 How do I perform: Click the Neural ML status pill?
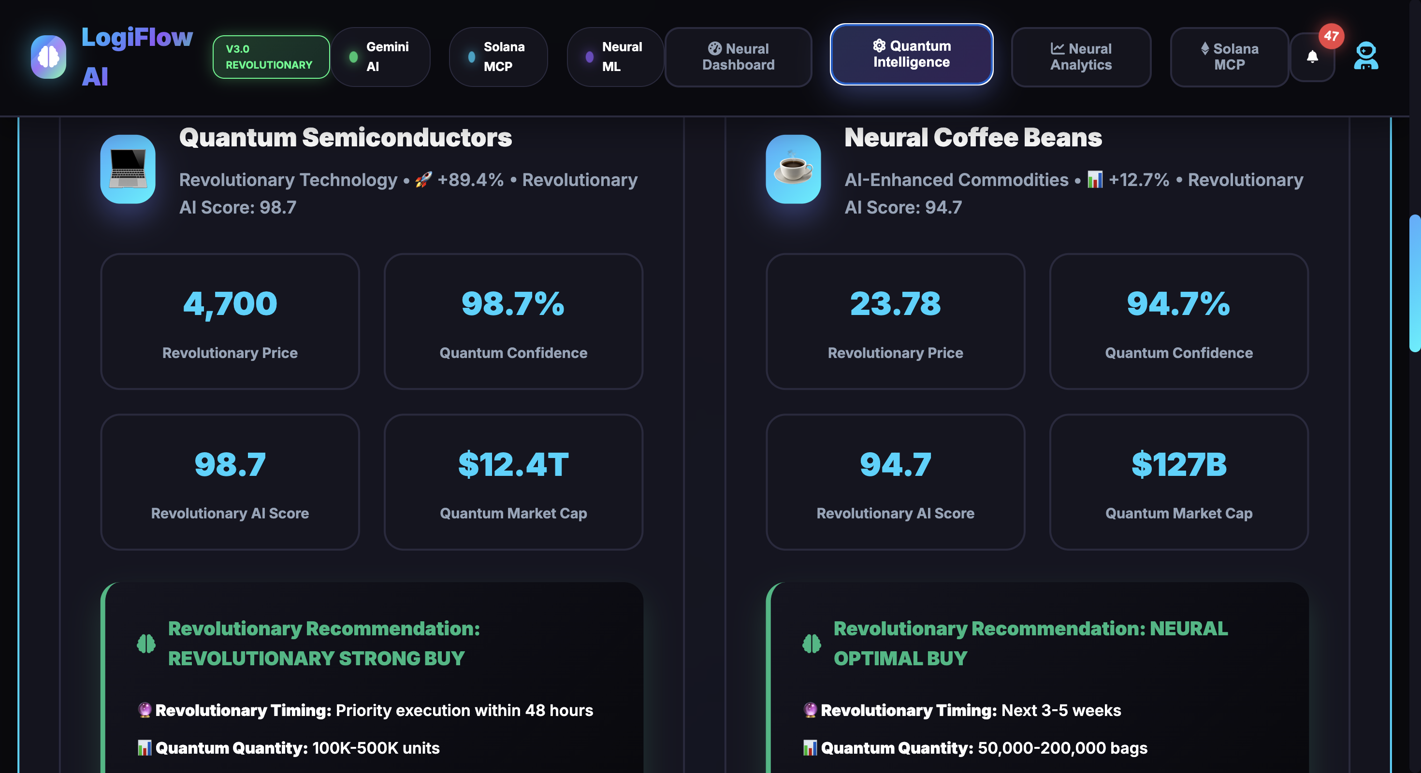(615, 57)
